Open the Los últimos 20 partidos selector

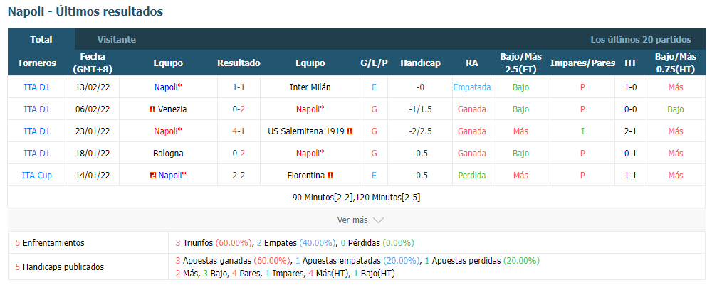(640, 39)
